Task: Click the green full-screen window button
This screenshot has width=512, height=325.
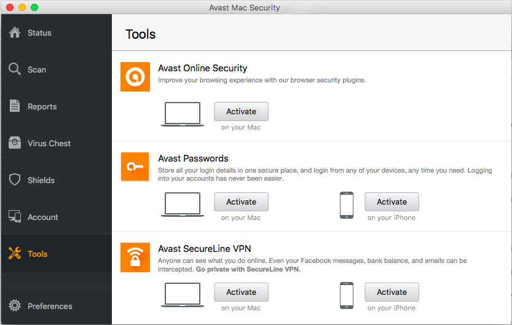Action: tap(34, 7)
